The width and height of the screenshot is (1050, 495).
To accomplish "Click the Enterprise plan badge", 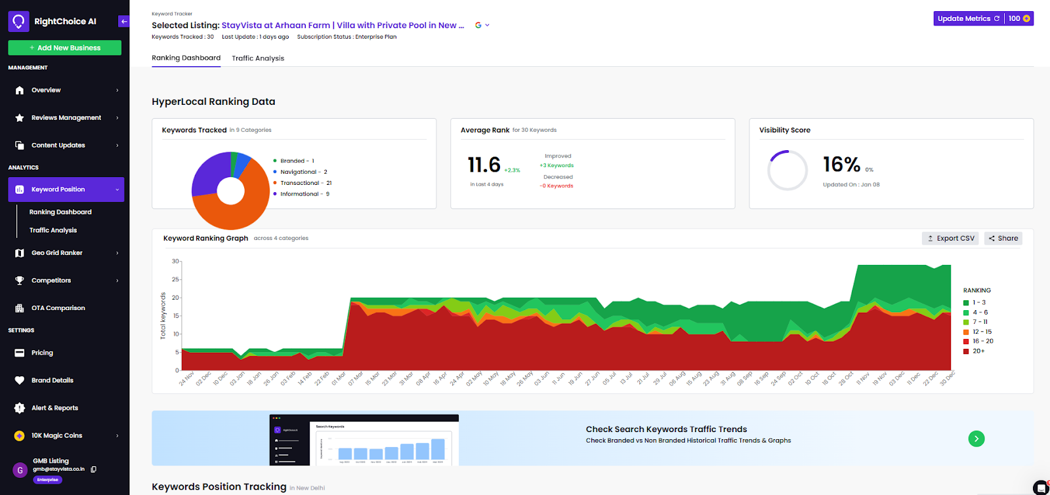I will [47, 480].
